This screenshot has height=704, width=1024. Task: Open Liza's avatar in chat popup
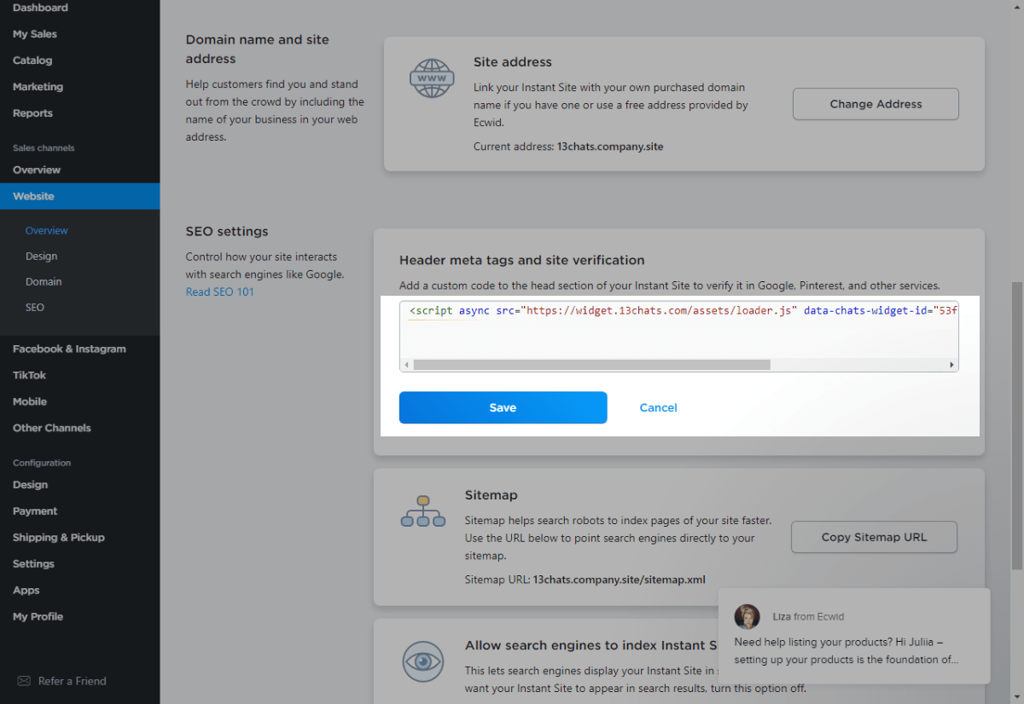tap(747, 616)
